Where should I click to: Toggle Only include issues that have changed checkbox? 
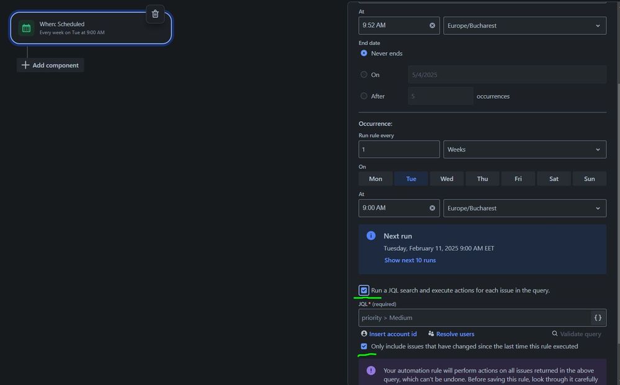pos(364,346)
